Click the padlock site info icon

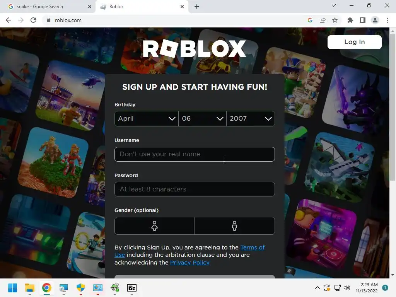click(49, 20)
